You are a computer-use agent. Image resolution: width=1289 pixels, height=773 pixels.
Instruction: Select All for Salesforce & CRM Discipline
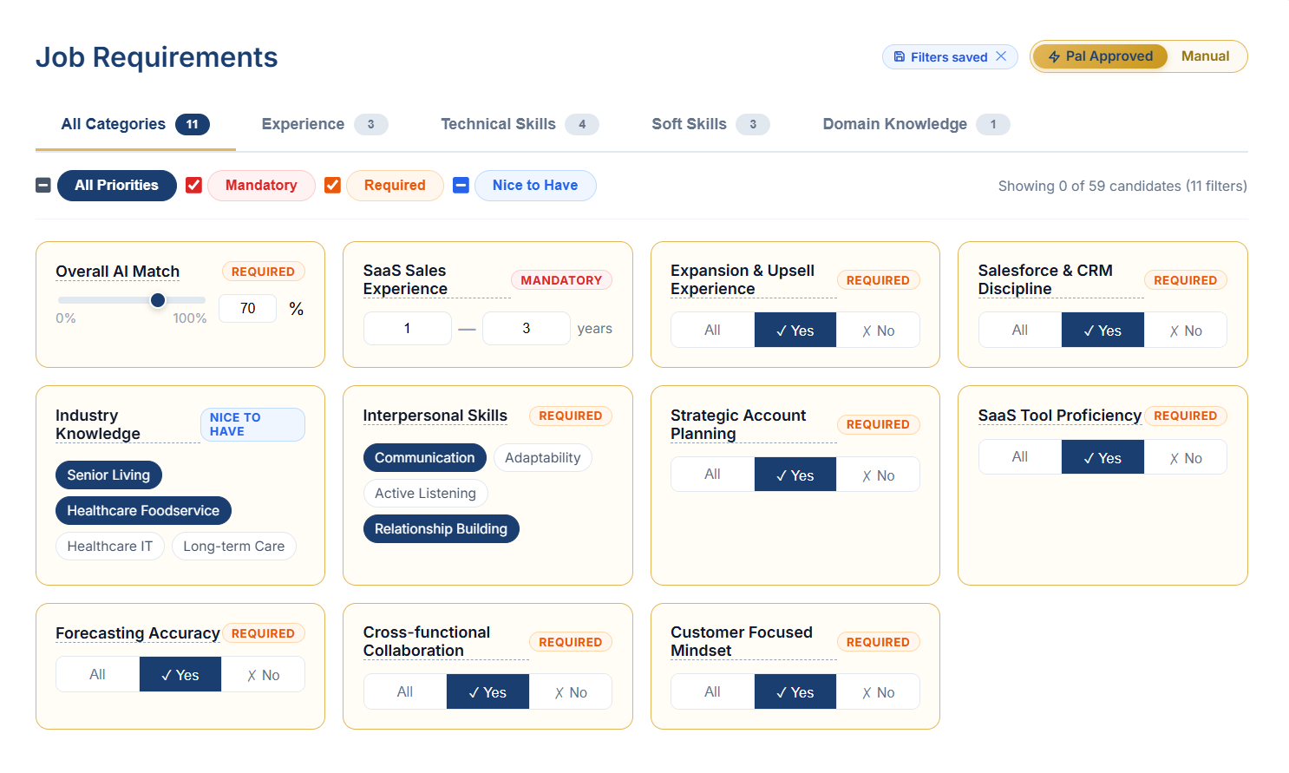[1020, 330]
